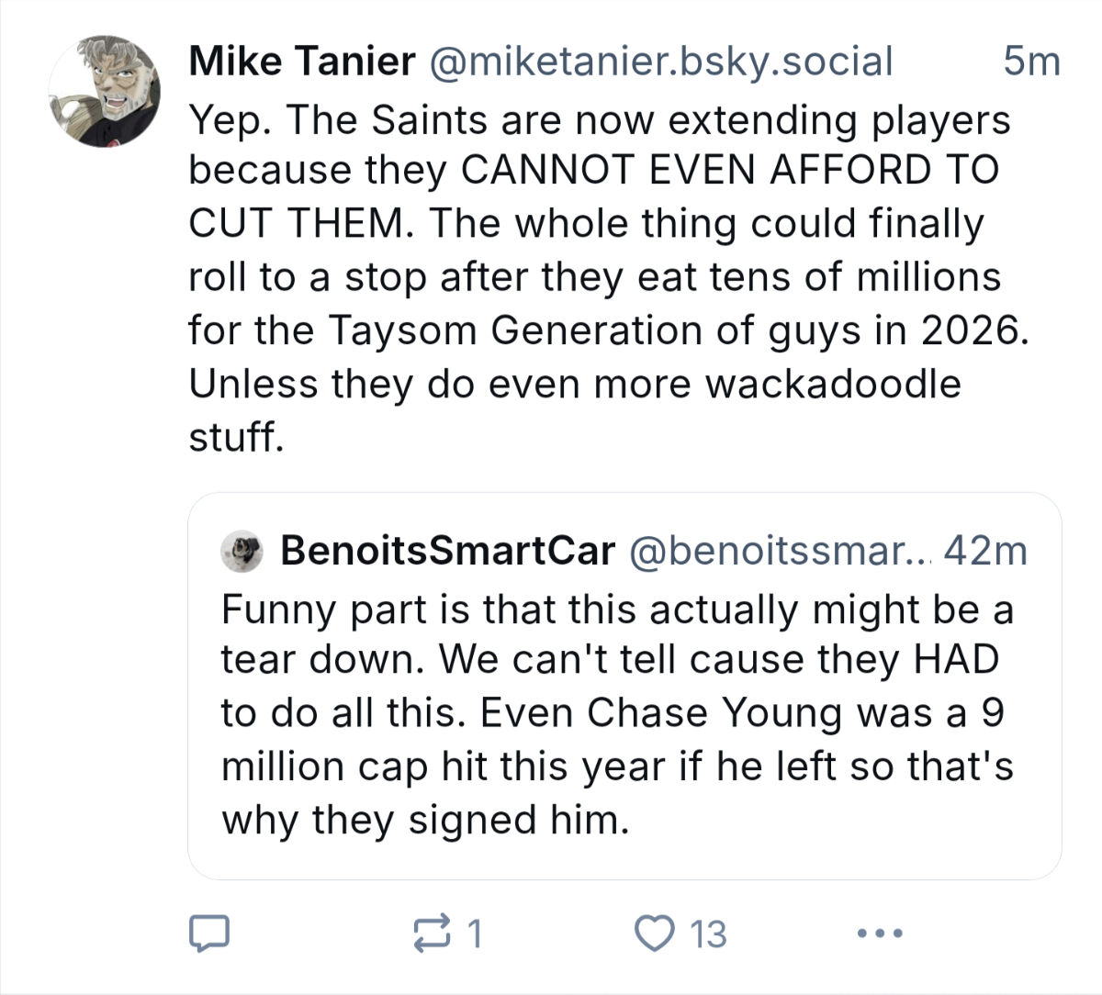Screen dimensions: 1102x995
Task: Click the main post text starting with Yep
Action: [599, 119]
